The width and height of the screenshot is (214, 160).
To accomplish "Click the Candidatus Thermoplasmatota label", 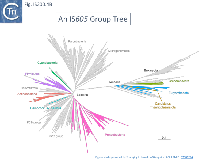I will (163, 105).
